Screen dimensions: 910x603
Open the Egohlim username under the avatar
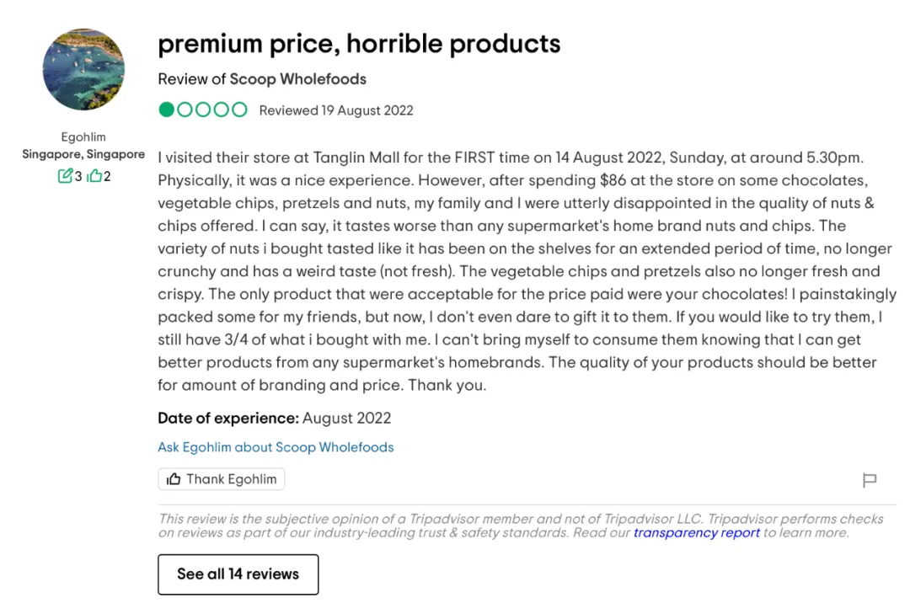tap(83, 136)
